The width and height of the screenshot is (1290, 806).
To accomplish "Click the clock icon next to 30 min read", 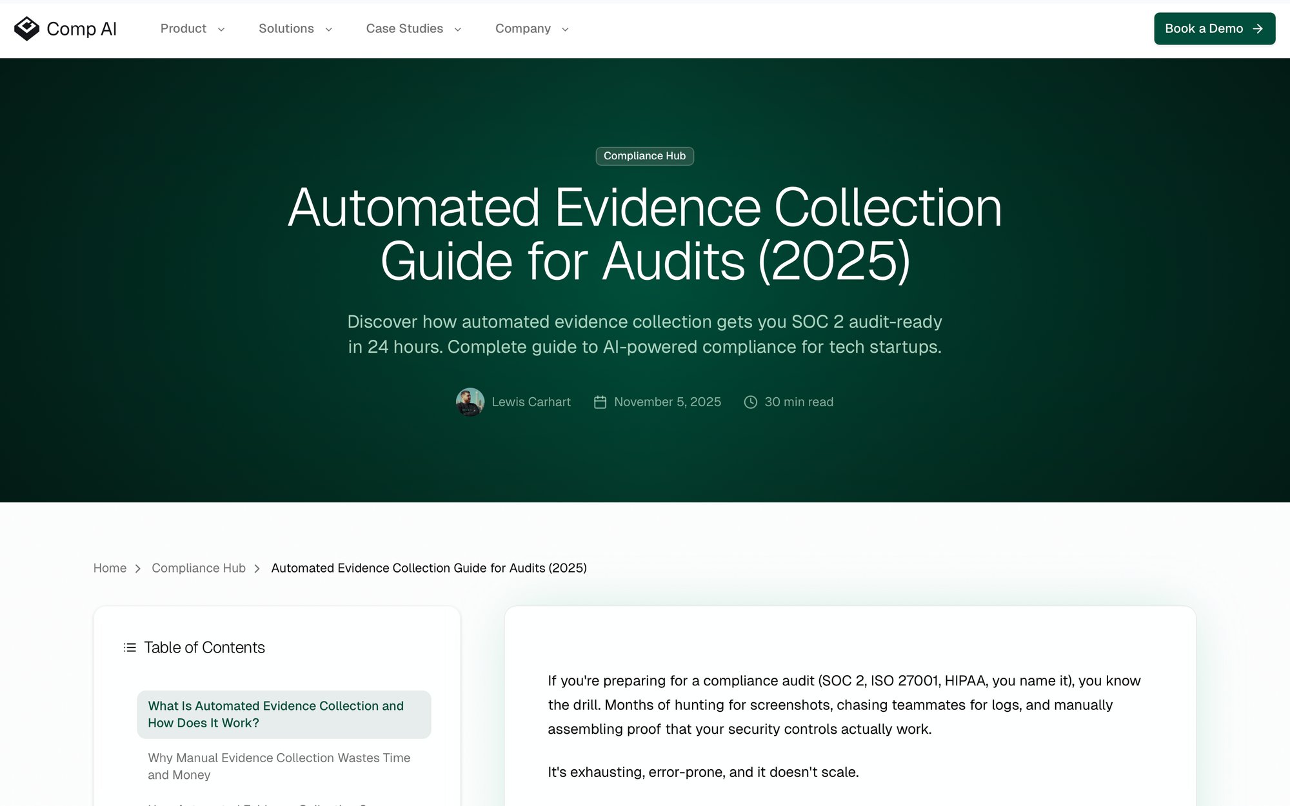I will (751, 401).
